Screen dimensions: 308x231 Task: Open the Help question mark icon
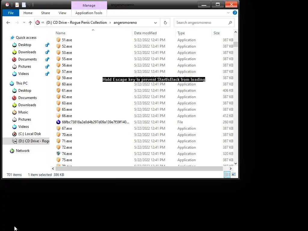click(x=235, y=13)
